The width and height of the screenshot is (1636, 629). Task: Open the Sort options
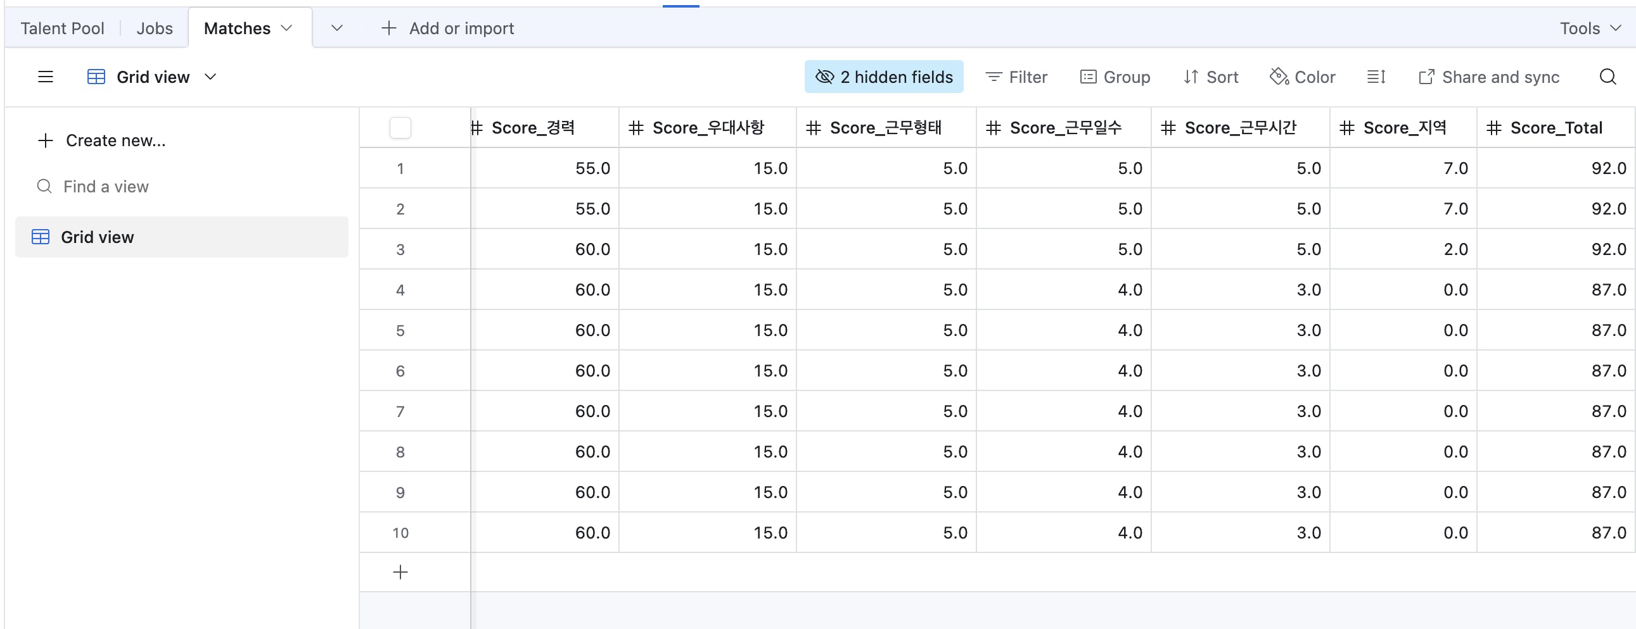tap(1210, 77)
